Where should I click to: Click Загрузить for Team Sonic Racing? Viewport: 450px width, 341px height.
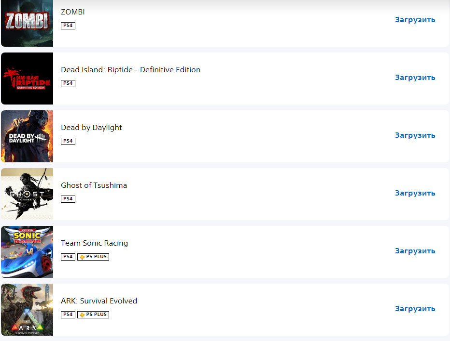coord(415,251)
